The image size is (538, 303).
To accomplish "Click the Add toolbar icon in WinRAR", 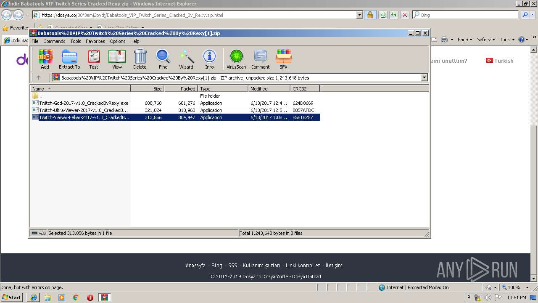I will 45,59.
